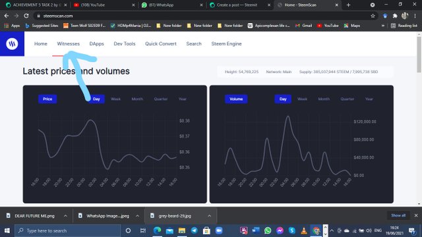Open the Chrome profile avatar
Image resolution: width=422 pixels, height=237 pixels.
(405, 16)
